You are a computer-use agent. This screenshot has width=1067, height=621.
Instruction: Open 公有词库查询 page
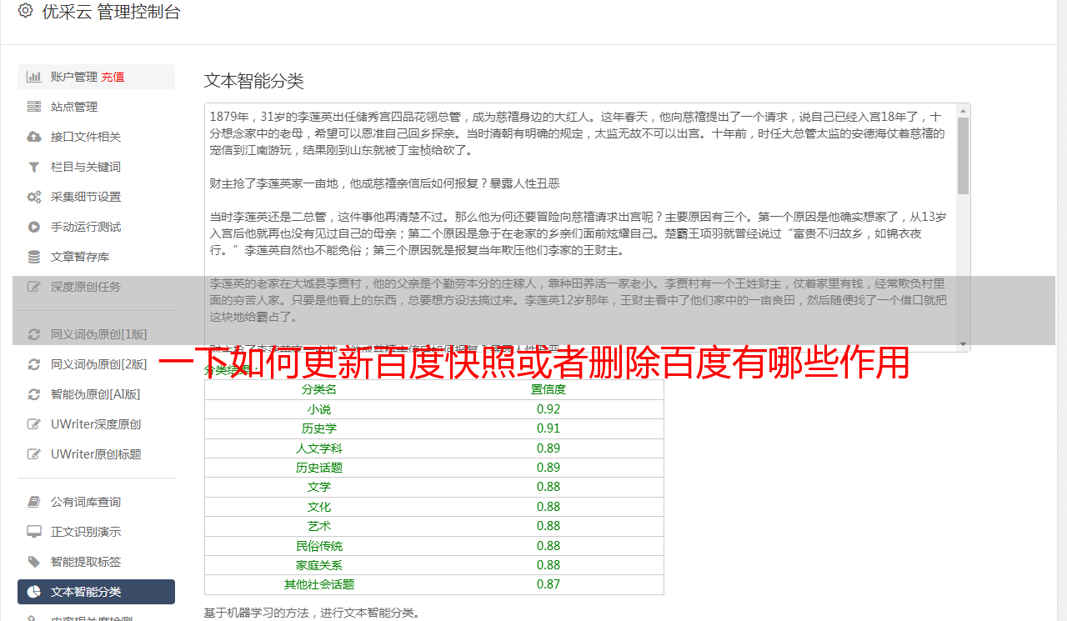pos(96,502)
